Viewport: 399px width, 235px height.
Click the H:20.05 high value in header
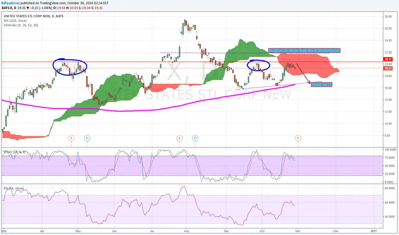[71, 8]
